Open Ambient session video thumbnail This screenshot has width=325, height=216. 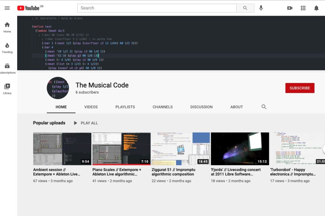[62, 149]
